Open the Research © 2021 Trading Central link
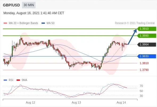157x107 pixels. [x=135, y=23]
